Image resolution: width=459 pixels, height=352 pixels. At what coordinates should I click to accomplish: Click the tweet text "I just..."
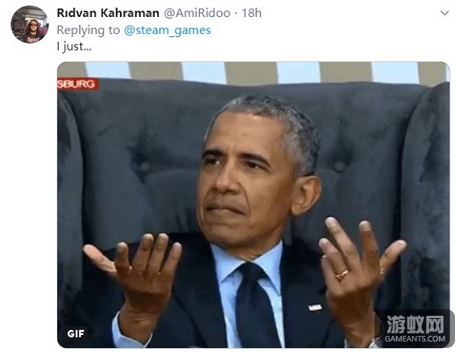pyautogui.click(x=74, y=47)
